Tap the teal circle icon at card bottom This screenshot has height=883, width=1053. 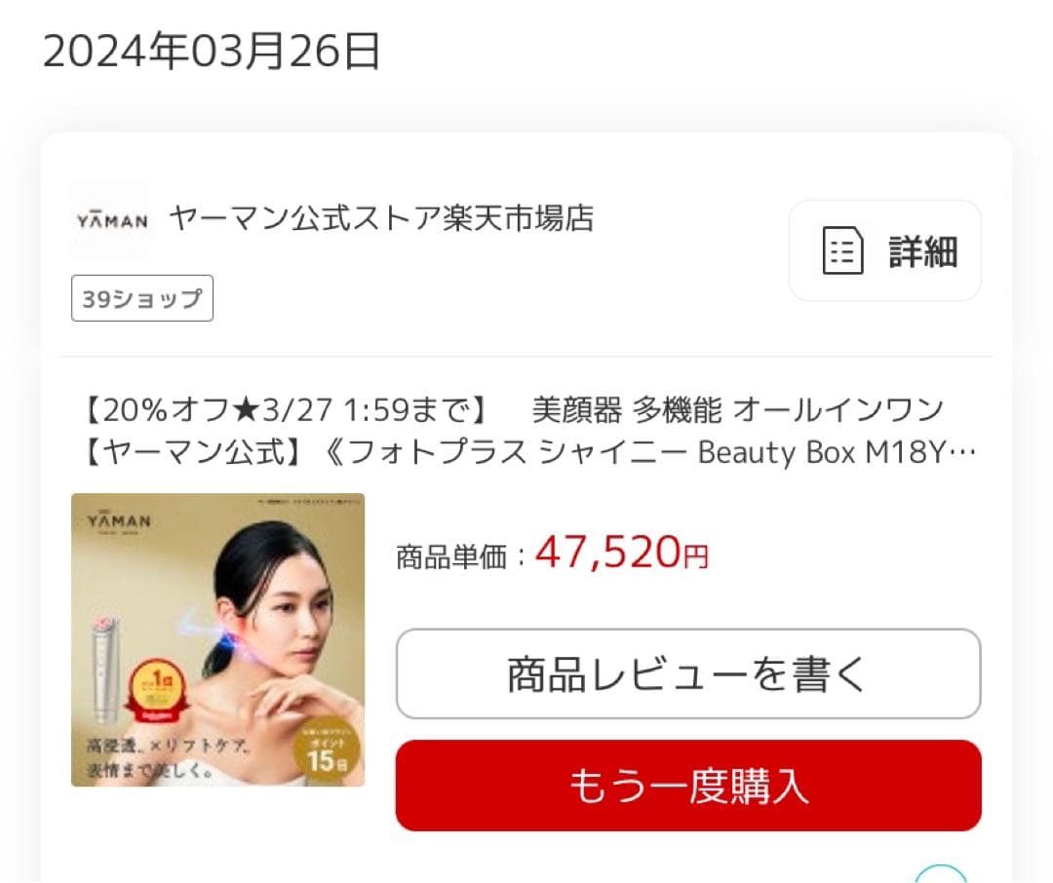pos(941,874)
